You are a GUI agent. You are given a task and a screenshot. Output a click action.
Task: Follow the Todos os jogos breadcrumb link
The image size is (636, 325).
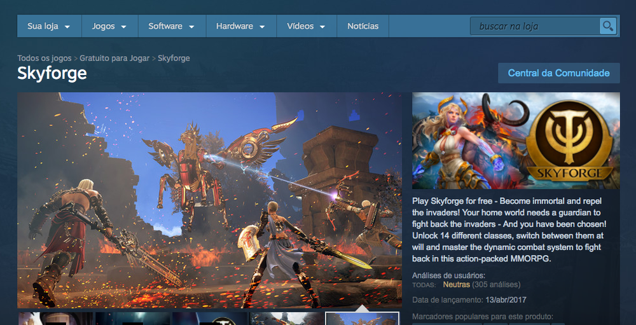click(45, 58)
